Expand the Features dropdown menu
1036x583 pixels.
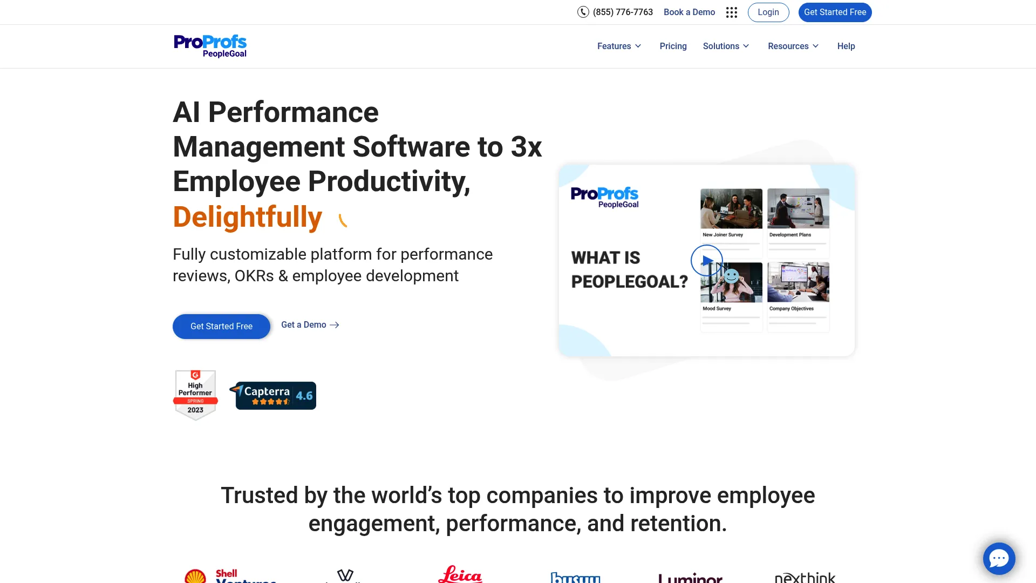619,46
